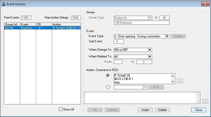Click the owner Id field showing 46
Screen dimensions: 211x117
[x=164, y=18]
